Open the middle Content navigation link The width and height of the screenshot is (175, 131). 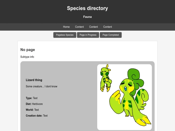[93, 27]
